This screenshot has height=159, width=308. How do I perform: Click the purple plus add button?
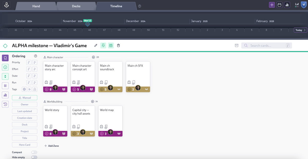[272, 5]
